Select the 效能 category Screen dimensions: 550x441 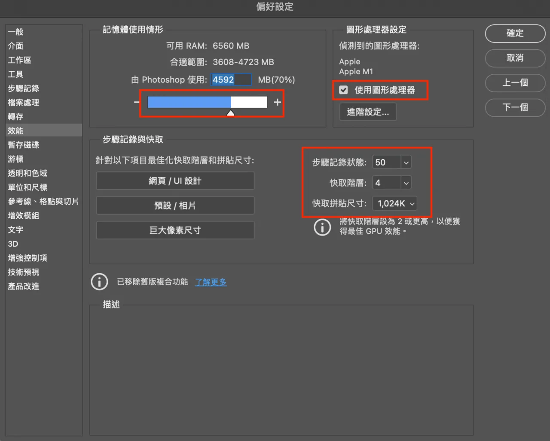tap(43, 131)
